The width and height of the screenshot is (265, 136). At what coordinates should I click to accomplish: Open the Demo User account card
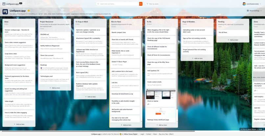(55, 57)
